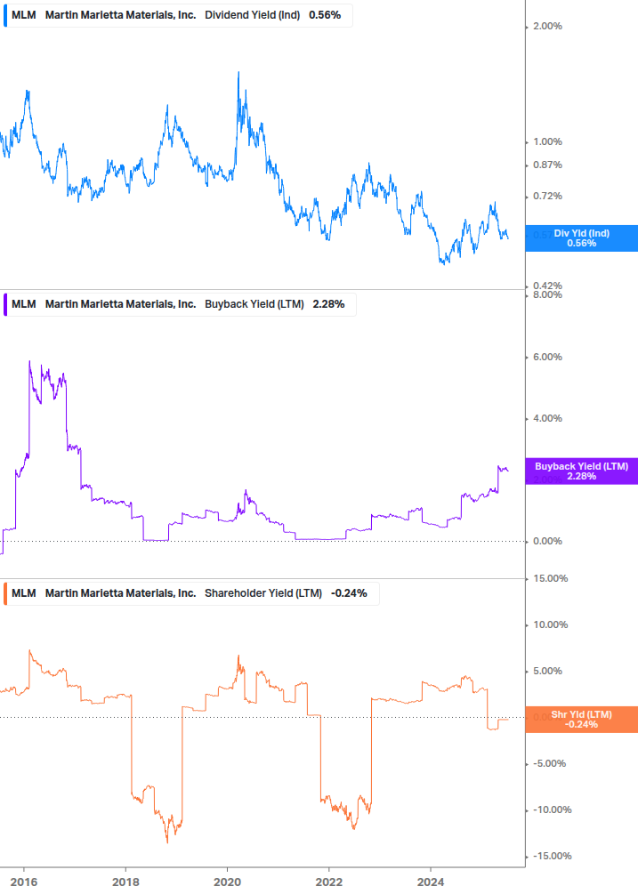
Task: Click the 15.00% tick of the shareholder yield pane
Action: tap(550, 579)
